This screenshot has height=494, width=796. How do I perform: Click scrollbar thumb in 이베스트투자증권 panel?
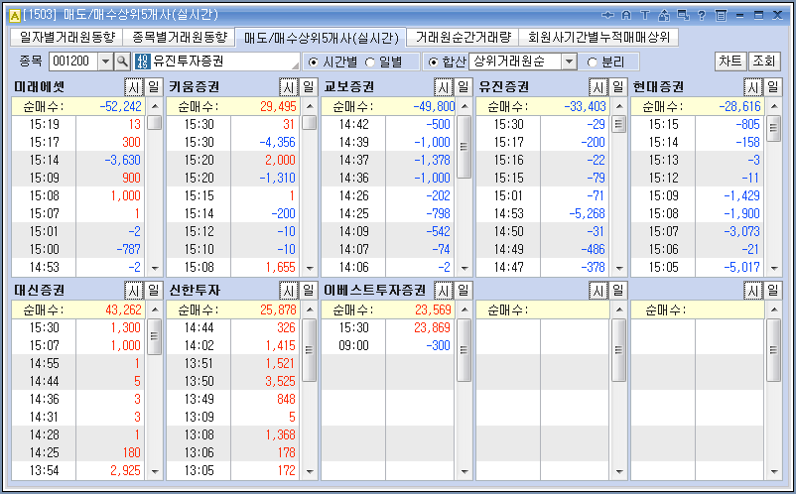click(x=464, y=350)
